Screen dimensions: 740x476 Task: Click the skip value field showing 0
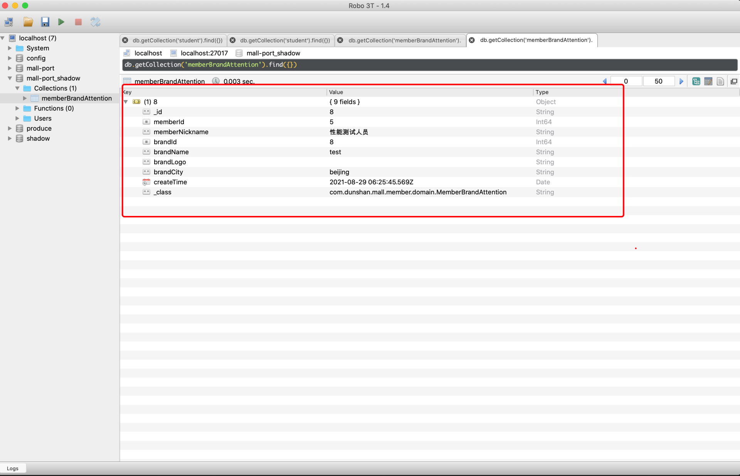(x=626, y=81)
